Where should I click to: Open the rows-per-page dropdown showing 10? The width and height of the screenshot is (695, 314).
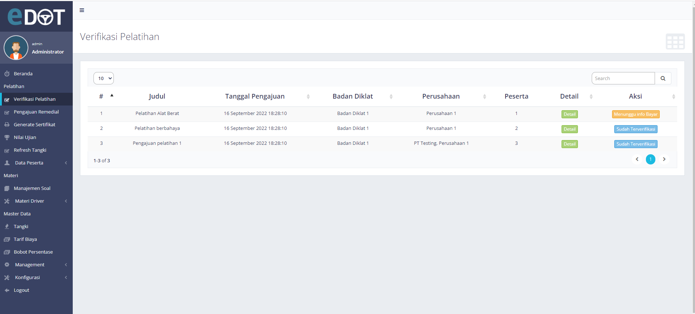(104, 78)
